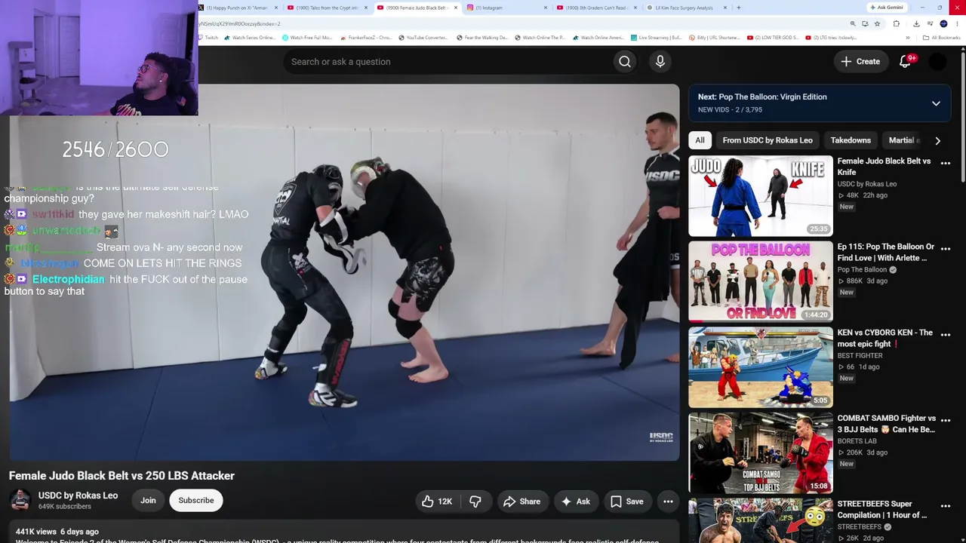Open the All Bookmarks folder
The height and width of the screenshot is (543, 966).
coord(942,38)
